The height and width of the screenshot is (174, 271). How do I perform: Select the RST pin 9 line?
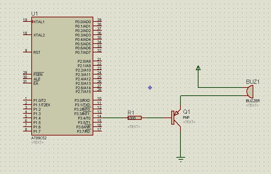(27, 52)
